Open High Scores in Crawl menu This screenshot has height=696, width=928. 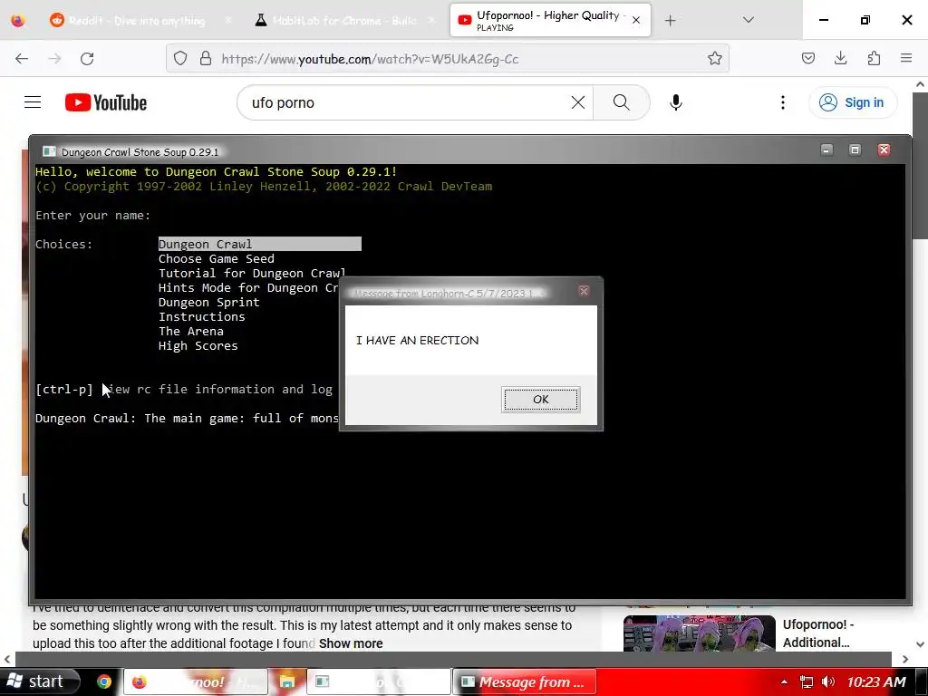198,345
